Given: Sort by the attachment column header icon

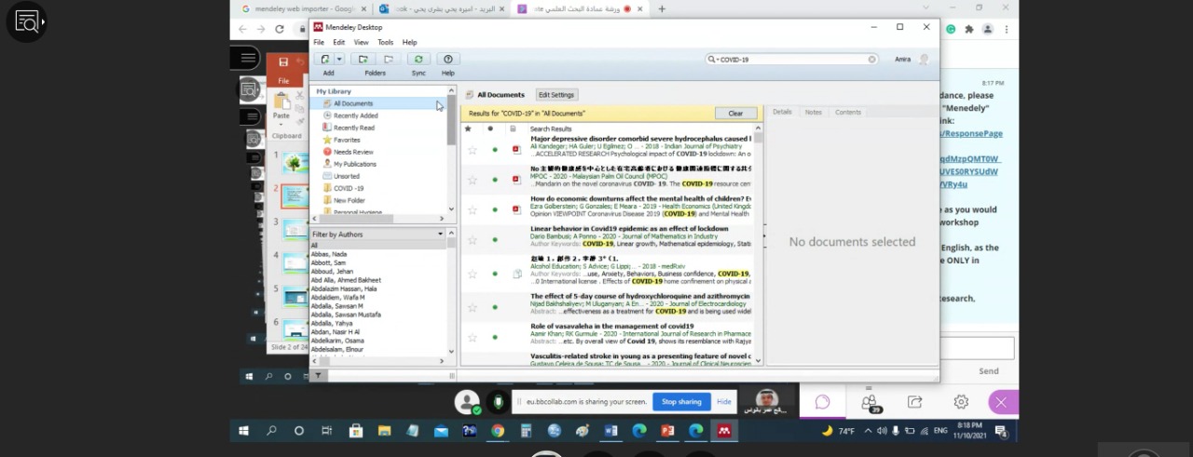Looking at the screenshot, I should [x=513, y=128].
